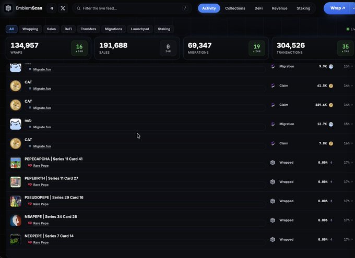Select the Staking filter chip
Screen dimensions: 355x258
[164, 29]
